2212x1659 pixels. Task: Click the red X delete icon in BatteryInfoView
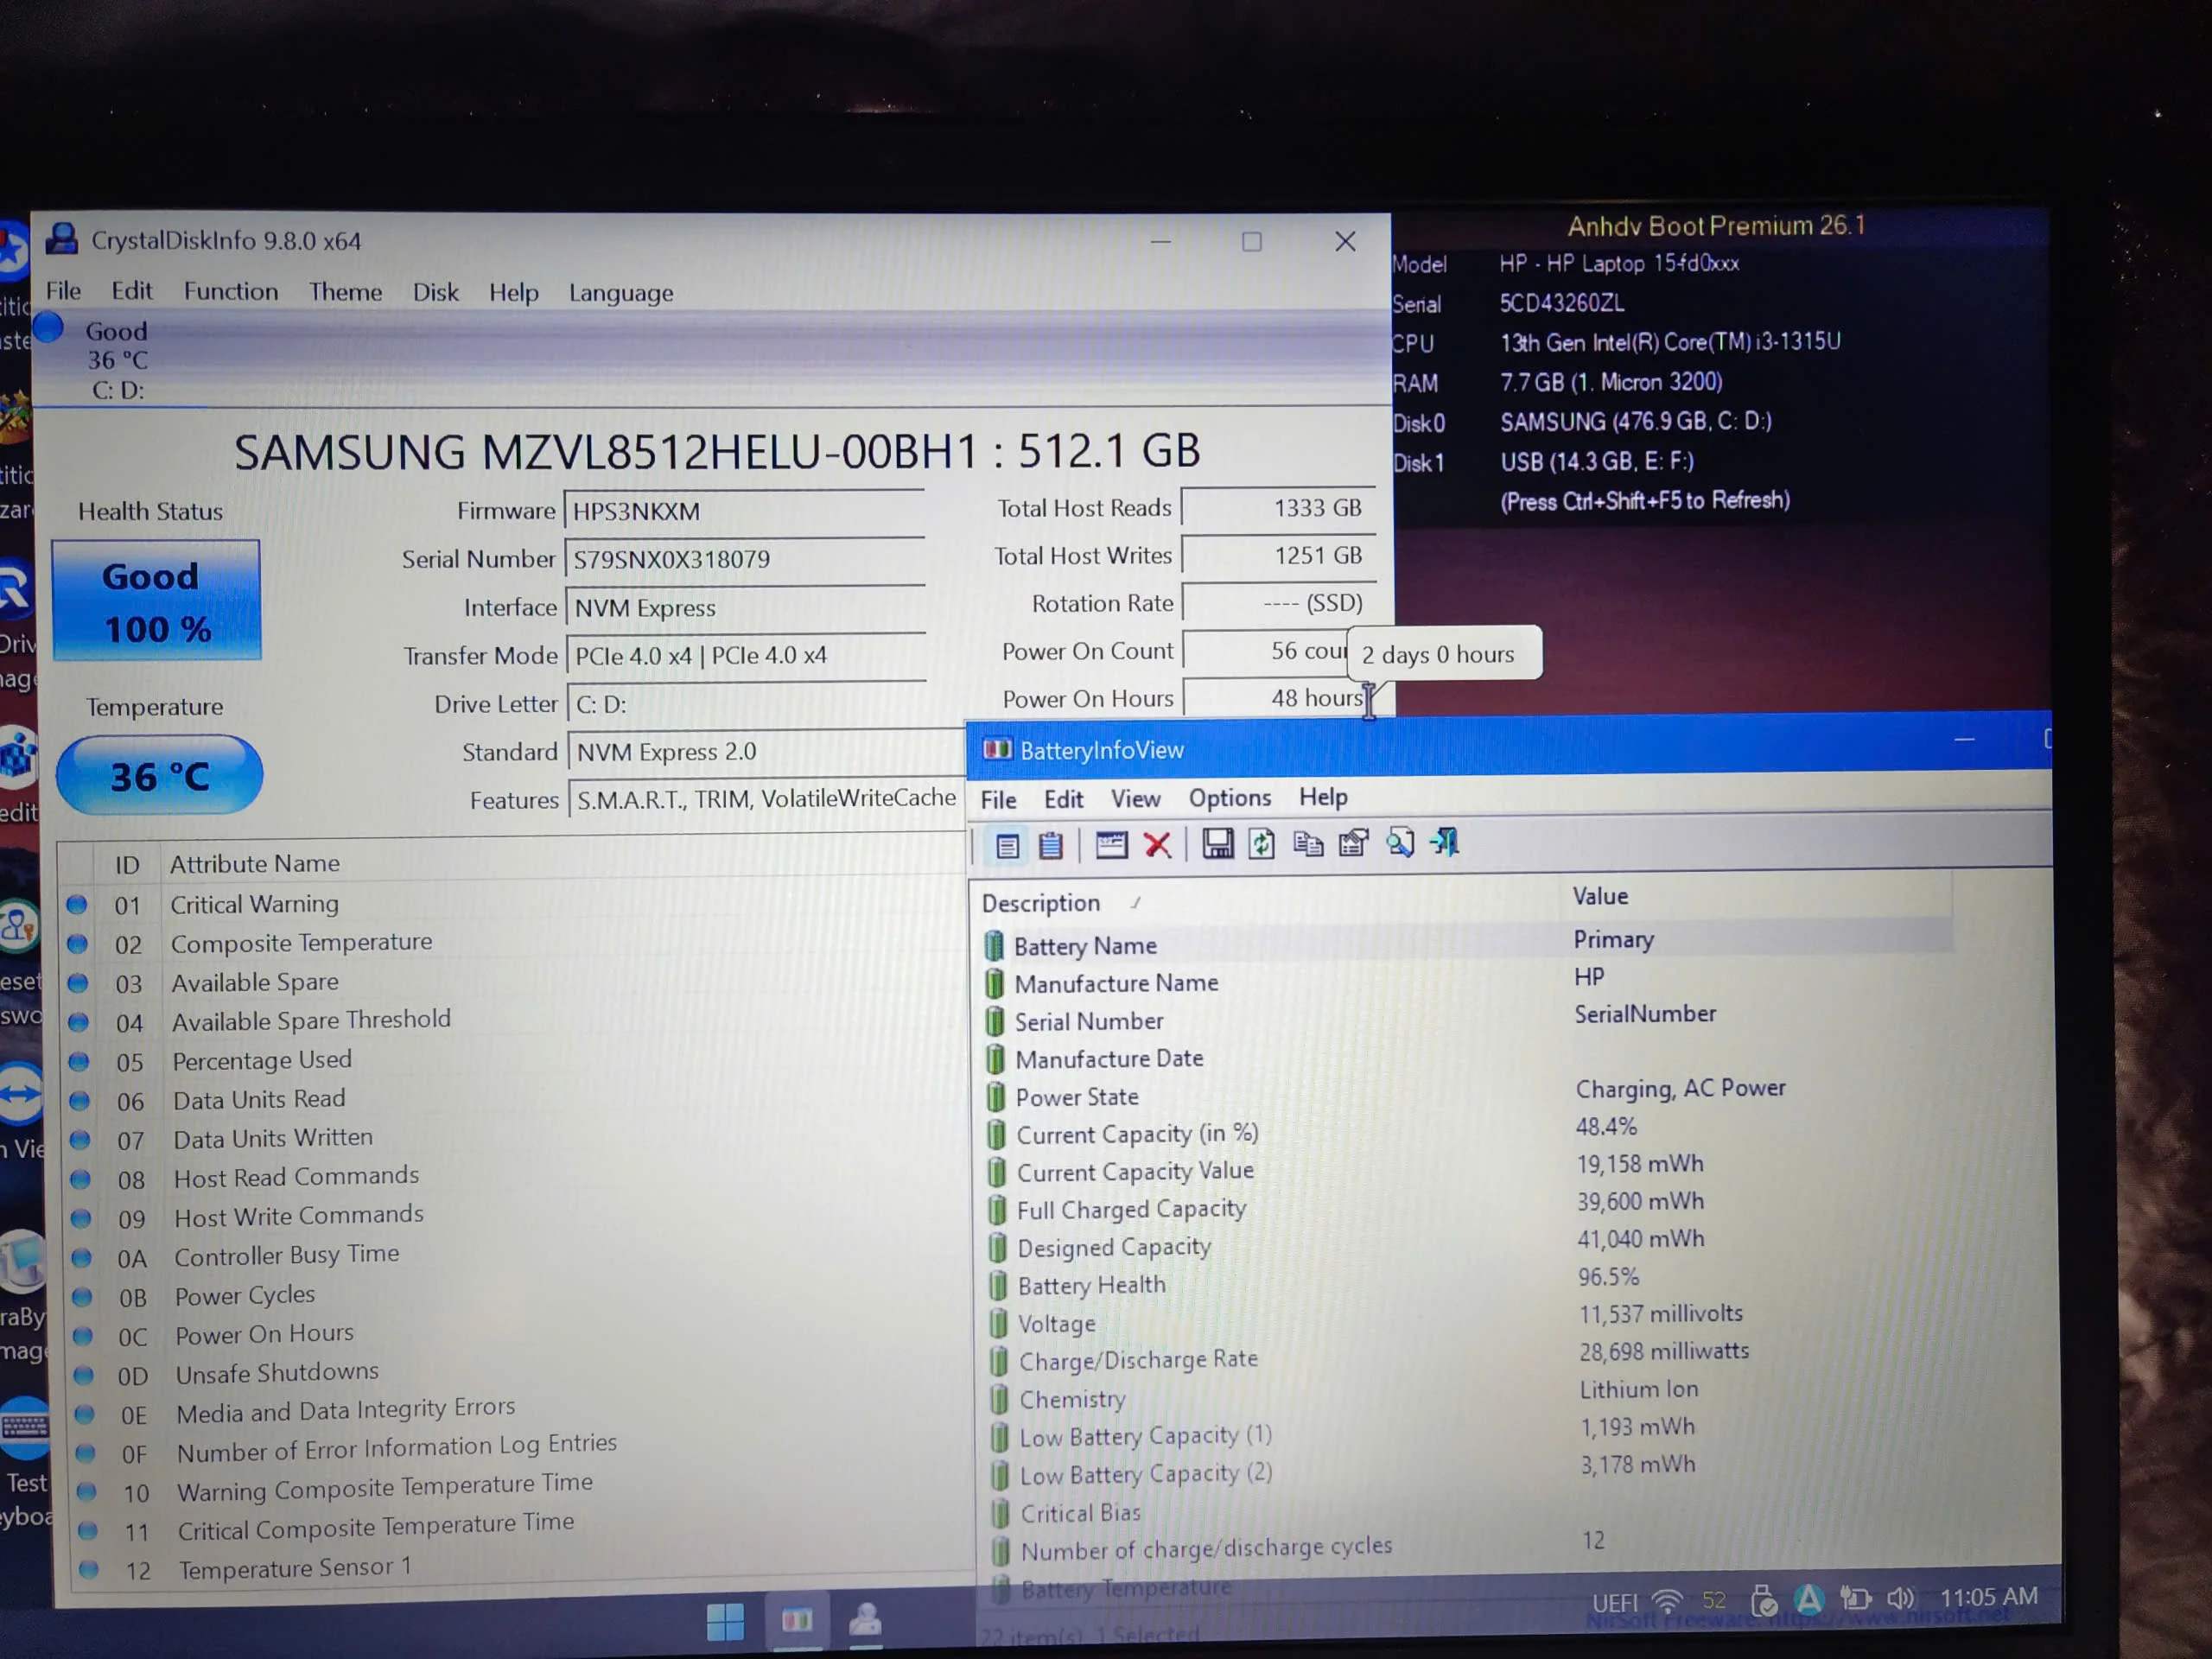click(x=1158, y=845)
